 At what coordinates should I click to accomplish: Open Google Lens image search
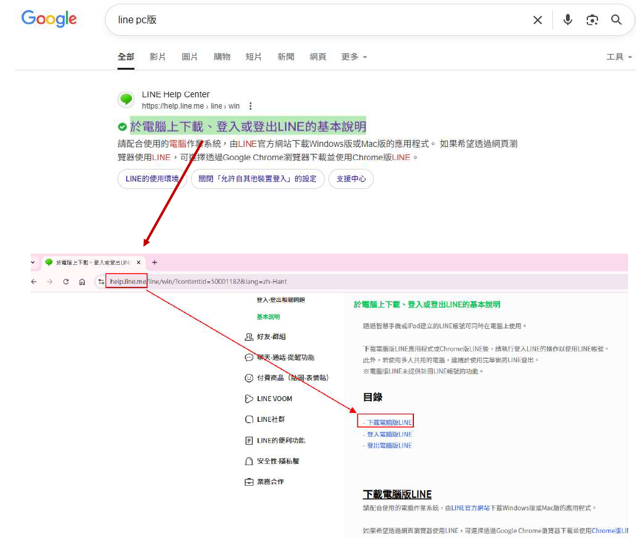(x=592, y=20)
